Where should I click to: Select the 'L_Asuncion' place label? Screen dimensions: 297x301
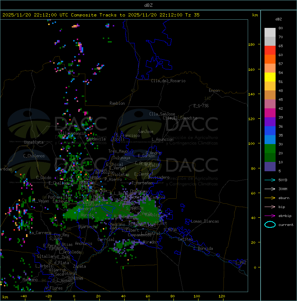(x=162, y=139)
